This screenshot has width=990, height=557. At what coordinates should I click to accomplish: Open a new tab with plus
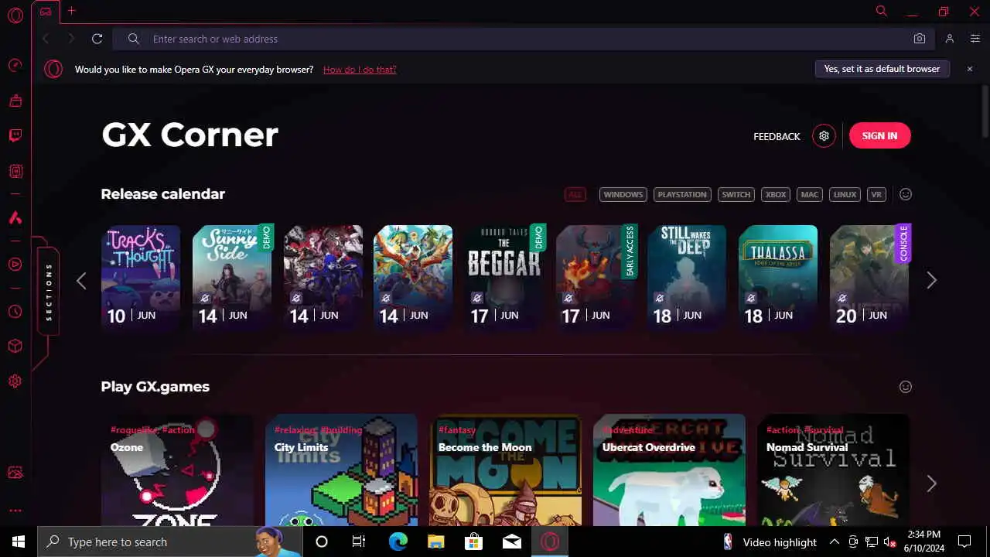pyautogui.click(x=71, y=11)
